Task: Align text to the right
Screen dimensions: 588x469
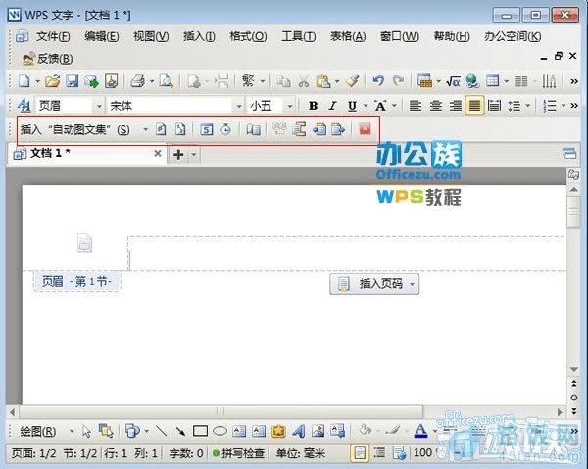Action: [x=456, y=106]
